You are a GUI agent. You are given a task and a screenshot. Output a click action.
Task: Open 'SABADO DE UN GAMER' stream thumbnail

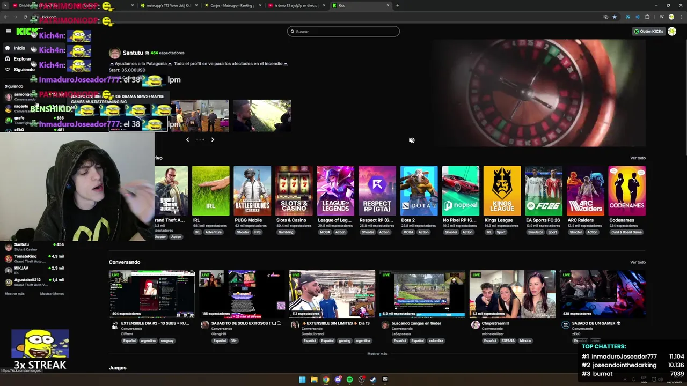click(x=603, y=294)
